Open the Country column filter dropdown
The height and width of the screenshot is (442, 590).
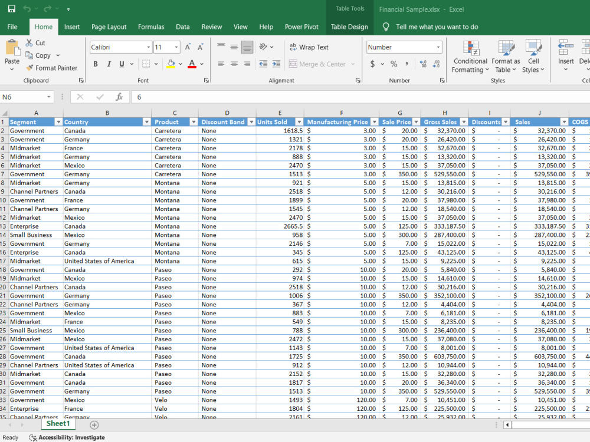[146, 122]
